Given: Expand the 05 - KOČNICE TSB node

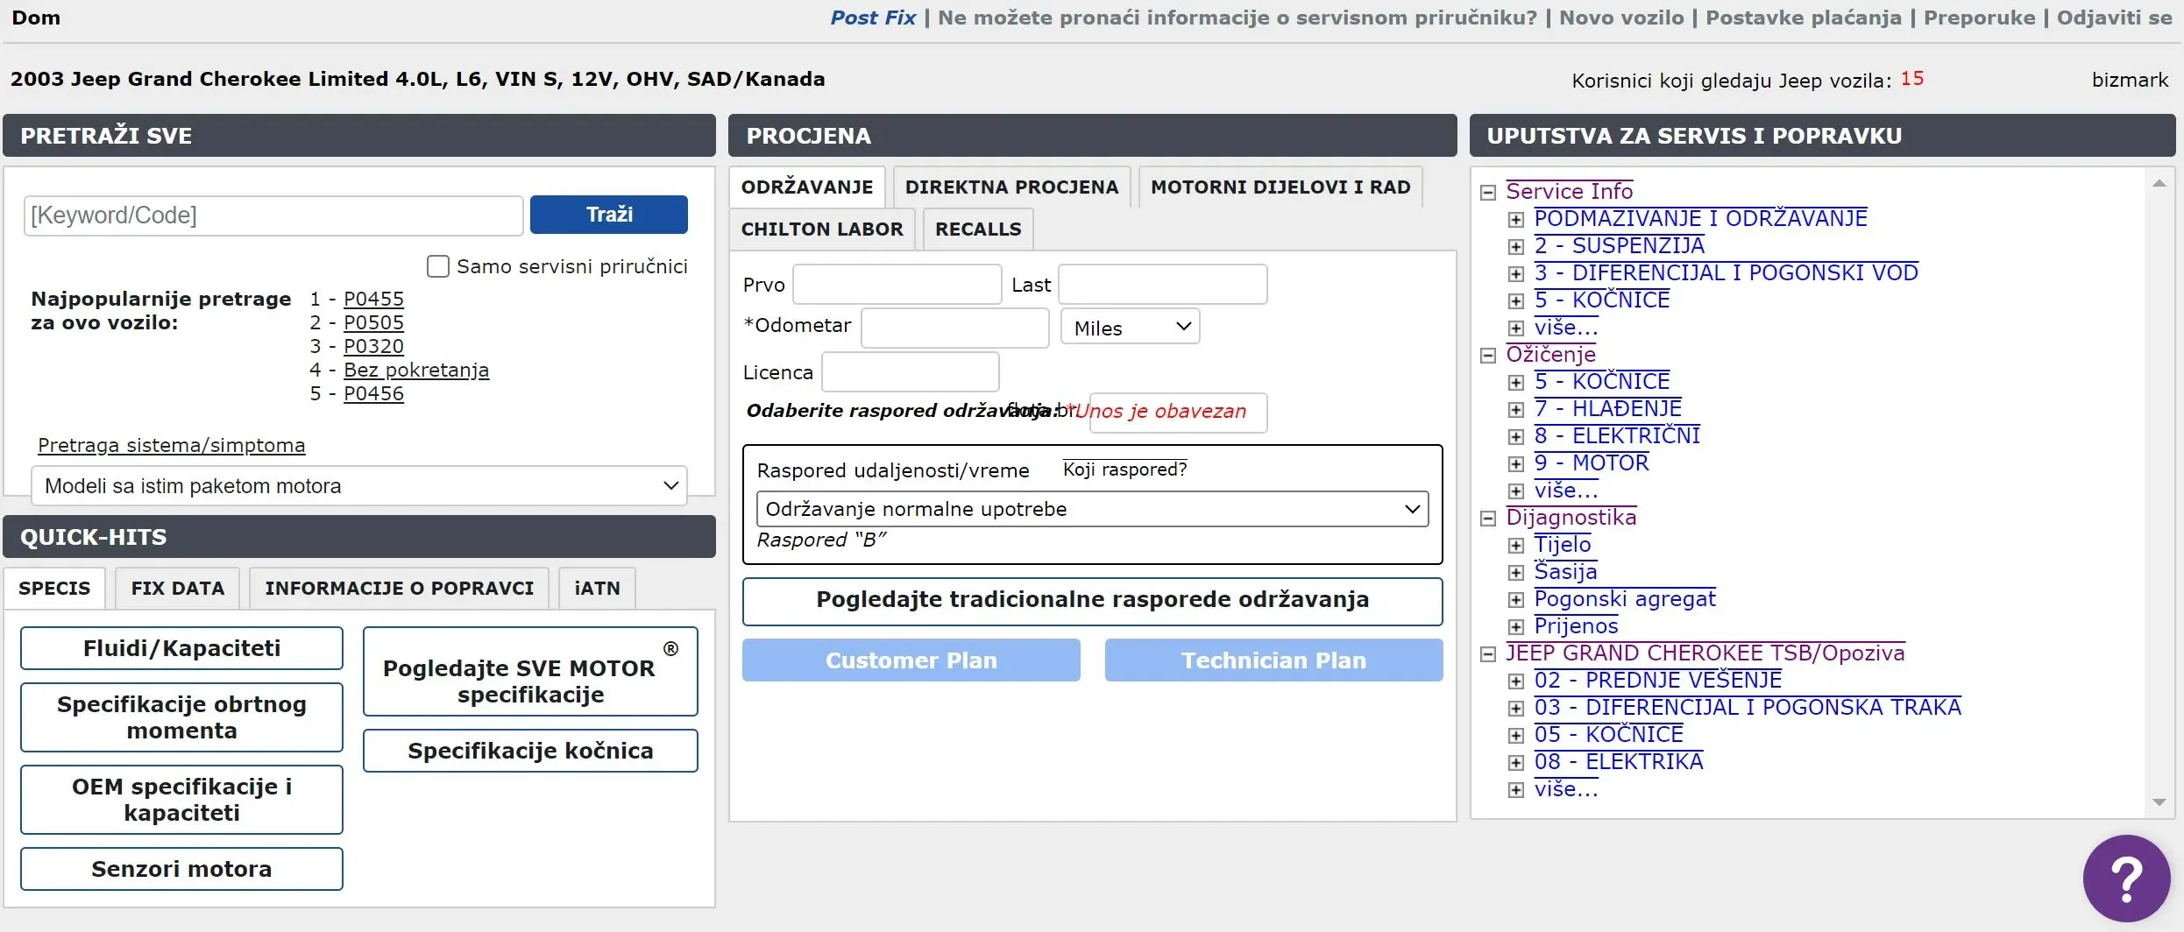Looking at the screenshot, I should [x=1516, y=736].
